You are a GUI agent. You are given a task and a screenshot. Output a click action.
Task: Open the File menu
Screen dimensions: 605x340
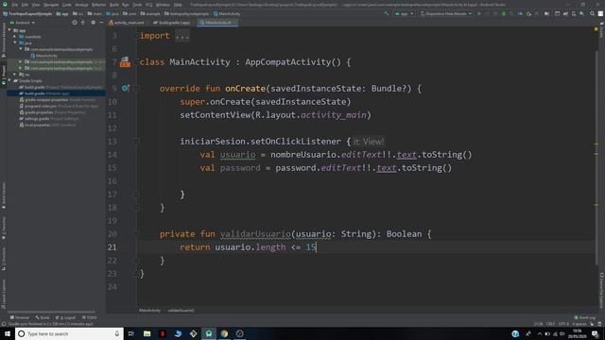click(x=15, y=5)
